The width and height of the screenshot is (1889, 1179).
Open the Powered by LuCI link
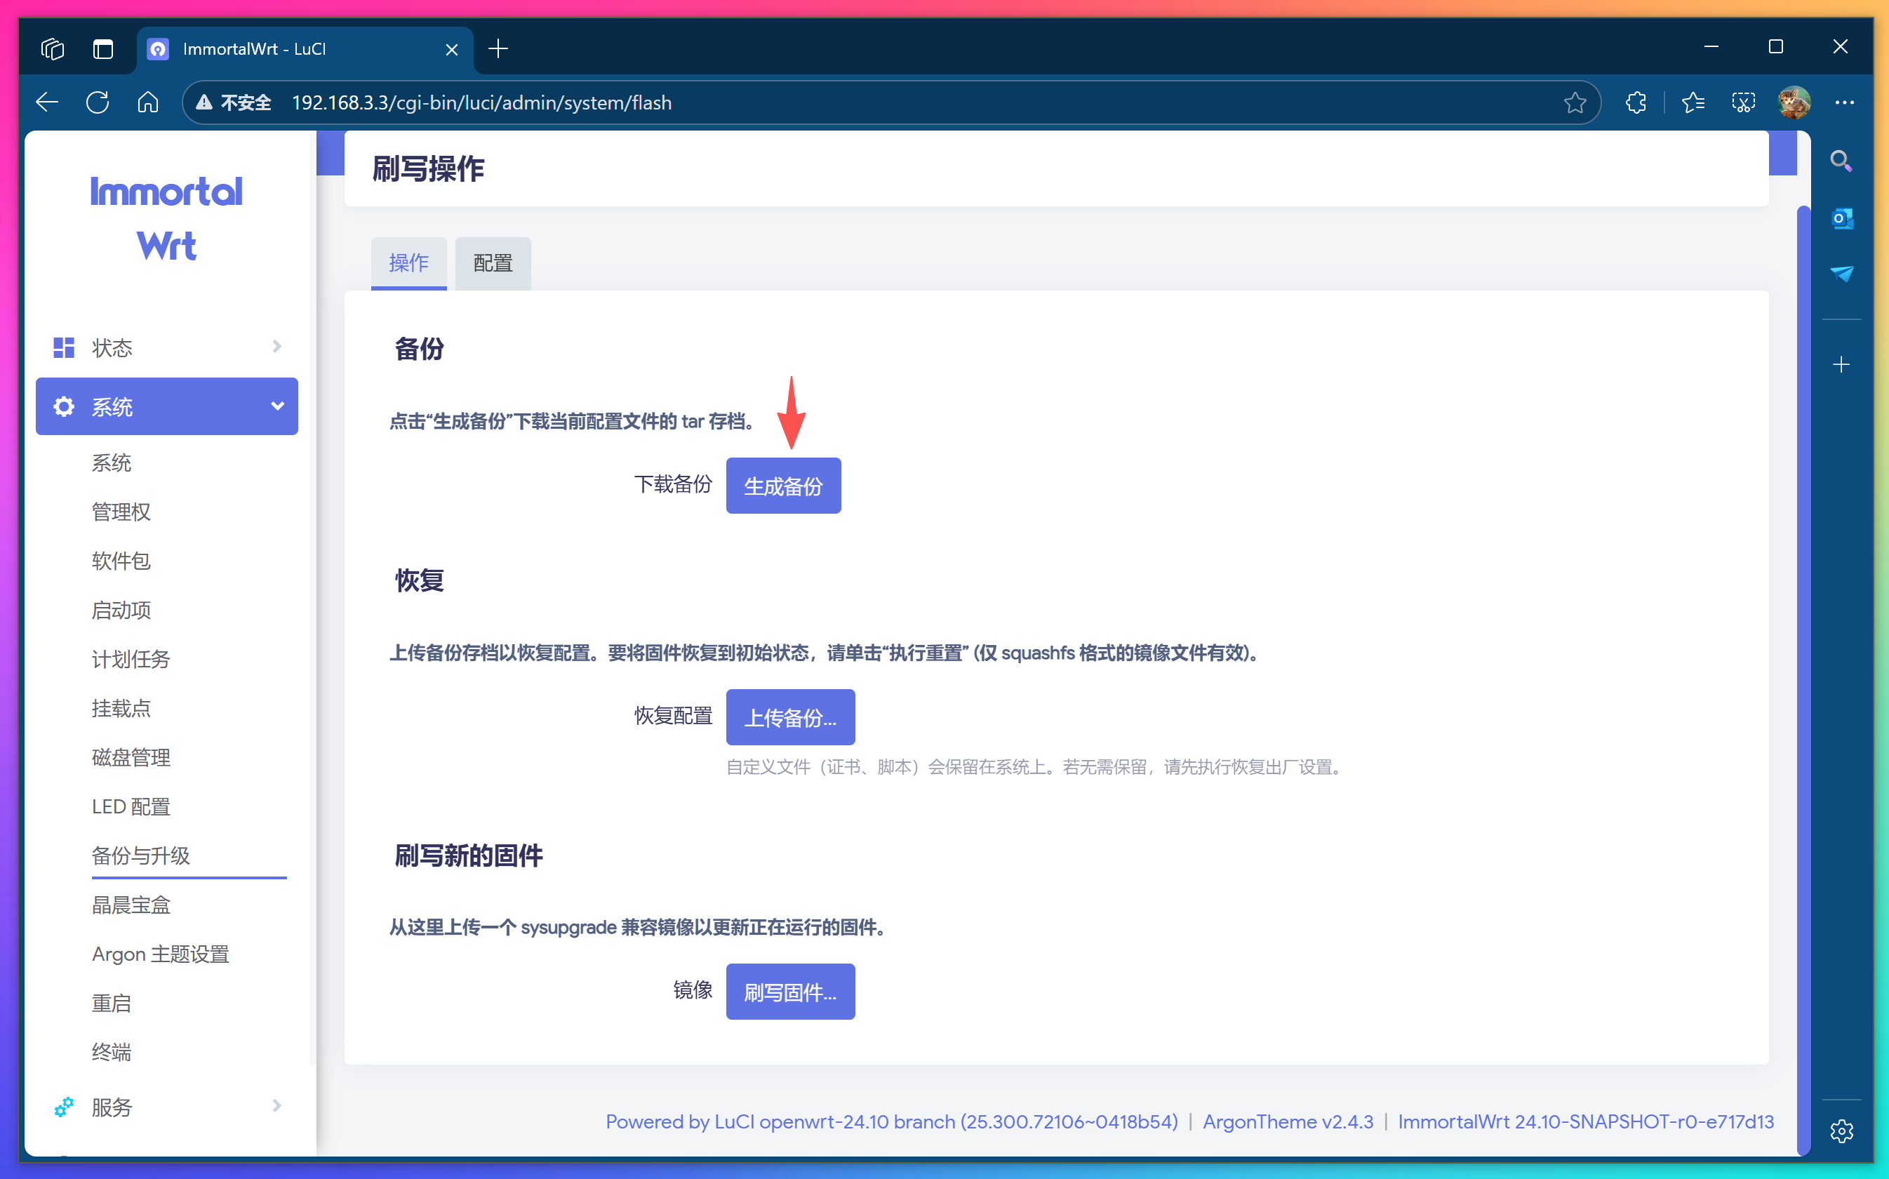pos(891,1121)
